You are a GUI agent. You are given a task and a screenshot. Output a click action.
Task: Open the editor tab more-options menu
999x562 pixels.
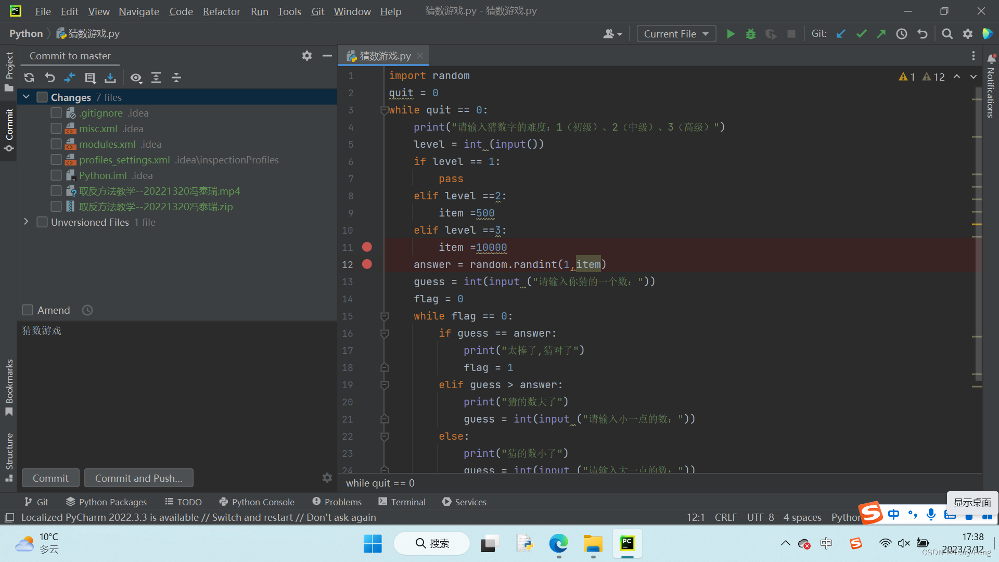click(x=974, y=56)
